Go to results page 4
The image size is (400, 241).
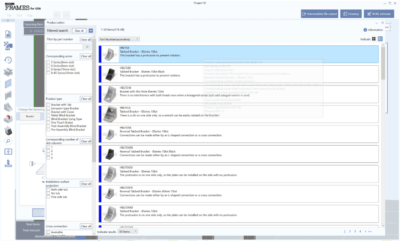[x=360, y=232]
